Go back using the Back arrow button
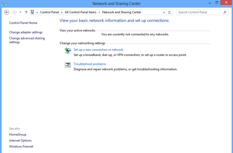The image size is (233, 153). click(7, 12)
